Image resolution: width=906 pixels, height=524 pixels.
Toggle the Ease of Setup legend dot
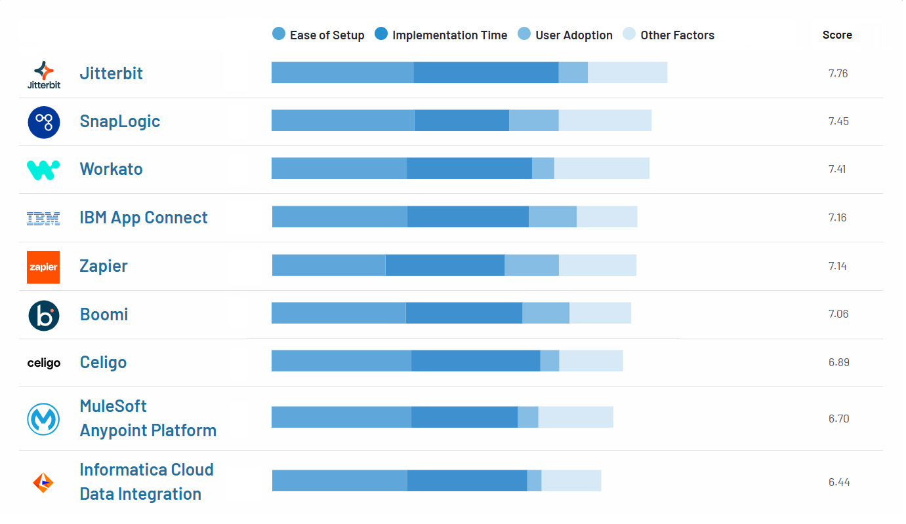click(x=279, y=34)
